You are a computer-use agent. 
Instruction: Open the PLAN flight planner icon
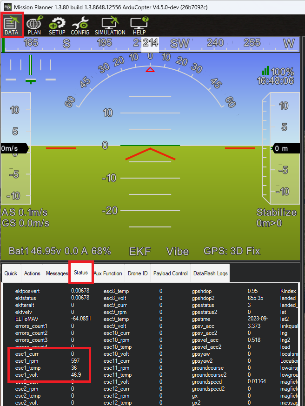pyautogui.click(x=34, y=25)
